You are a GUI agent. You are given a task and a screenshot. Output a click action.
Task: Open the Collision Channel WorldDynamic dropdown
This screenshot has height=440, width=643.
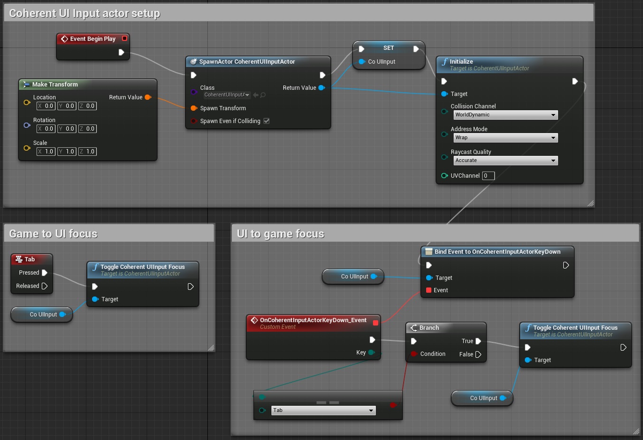click(x=506, y=115)
